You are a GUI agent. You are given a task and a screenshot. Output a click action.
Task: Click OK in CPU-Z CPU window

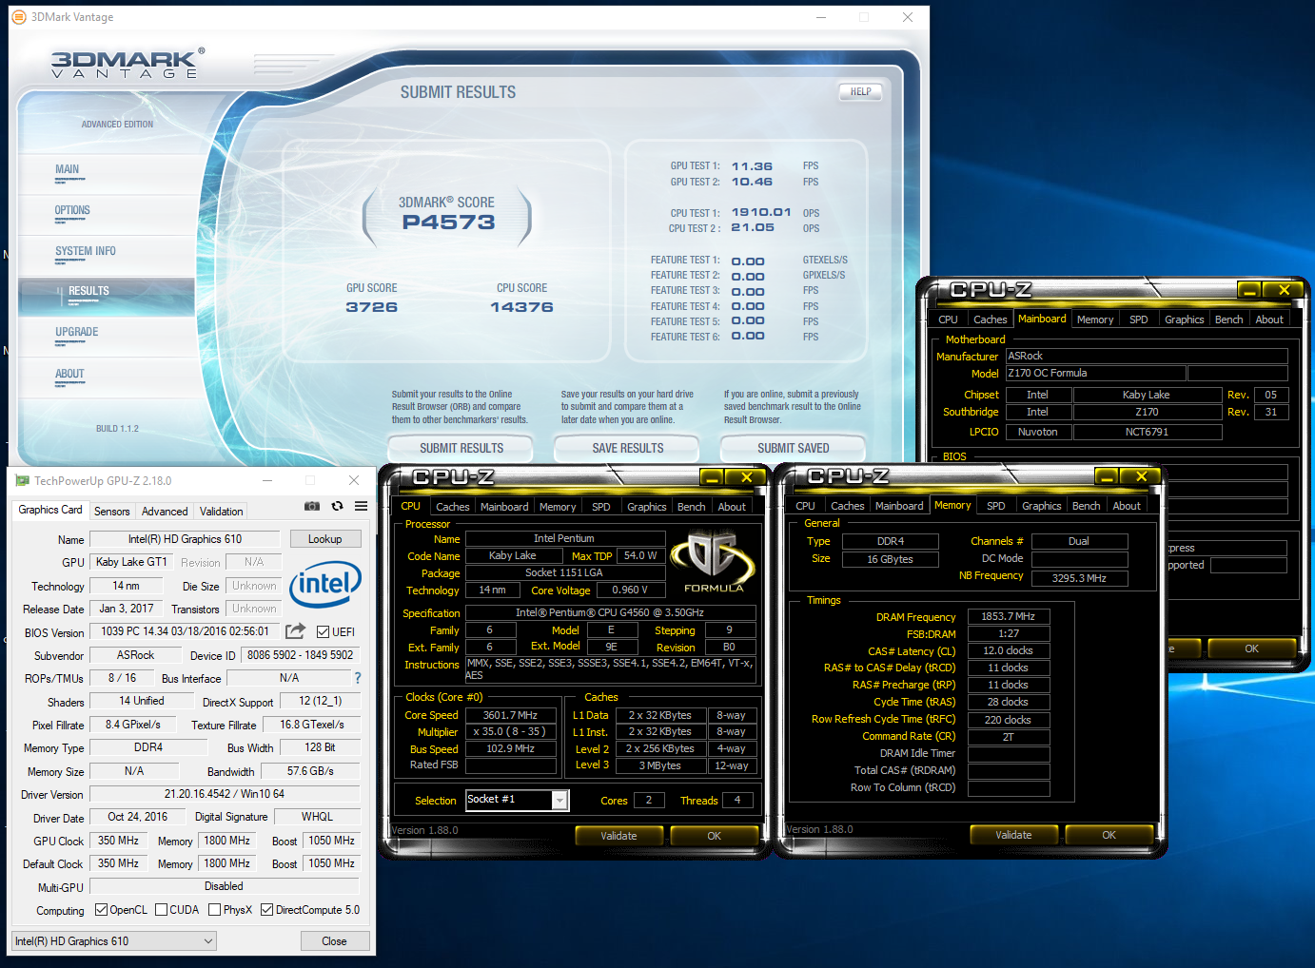coord(715,836)
